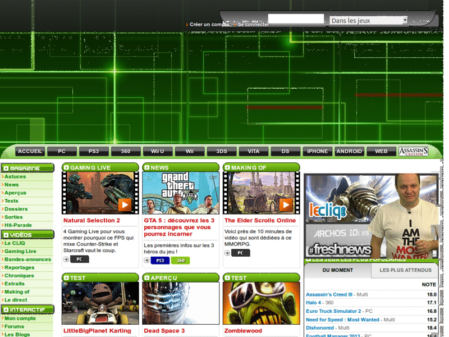
Task: Open the GTA 5 news thumbnail
Action: coord(181,193)
